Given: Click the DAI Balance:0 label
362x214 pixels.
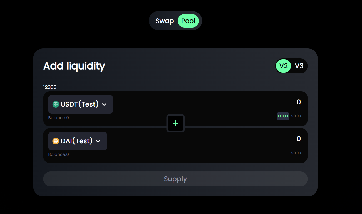Looking at the screenshot, I should (58, 154).
